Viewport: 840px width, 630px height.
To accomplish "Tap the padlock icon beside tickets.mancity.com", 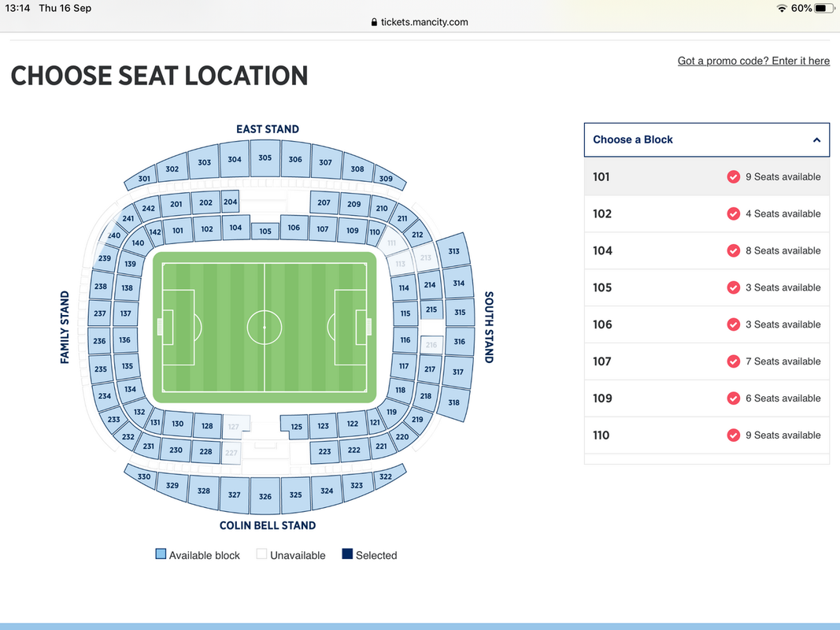I will pyautogui.click(x=374, y=22).
